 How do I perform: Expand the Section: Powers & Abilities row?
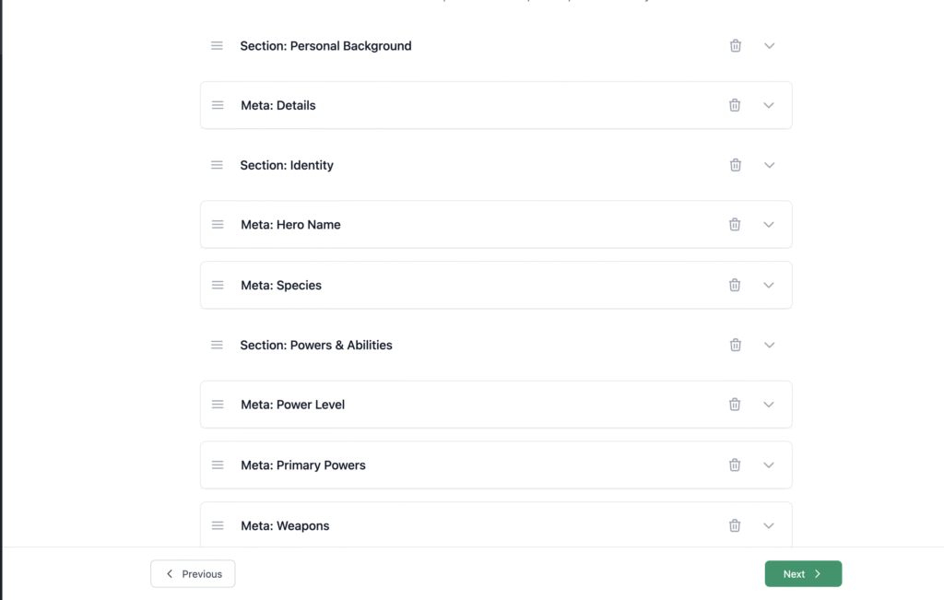click(770, 345)
